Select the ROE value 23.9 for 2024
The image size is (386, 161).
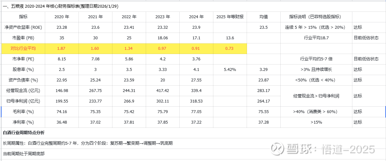click(x=196, y=27)
